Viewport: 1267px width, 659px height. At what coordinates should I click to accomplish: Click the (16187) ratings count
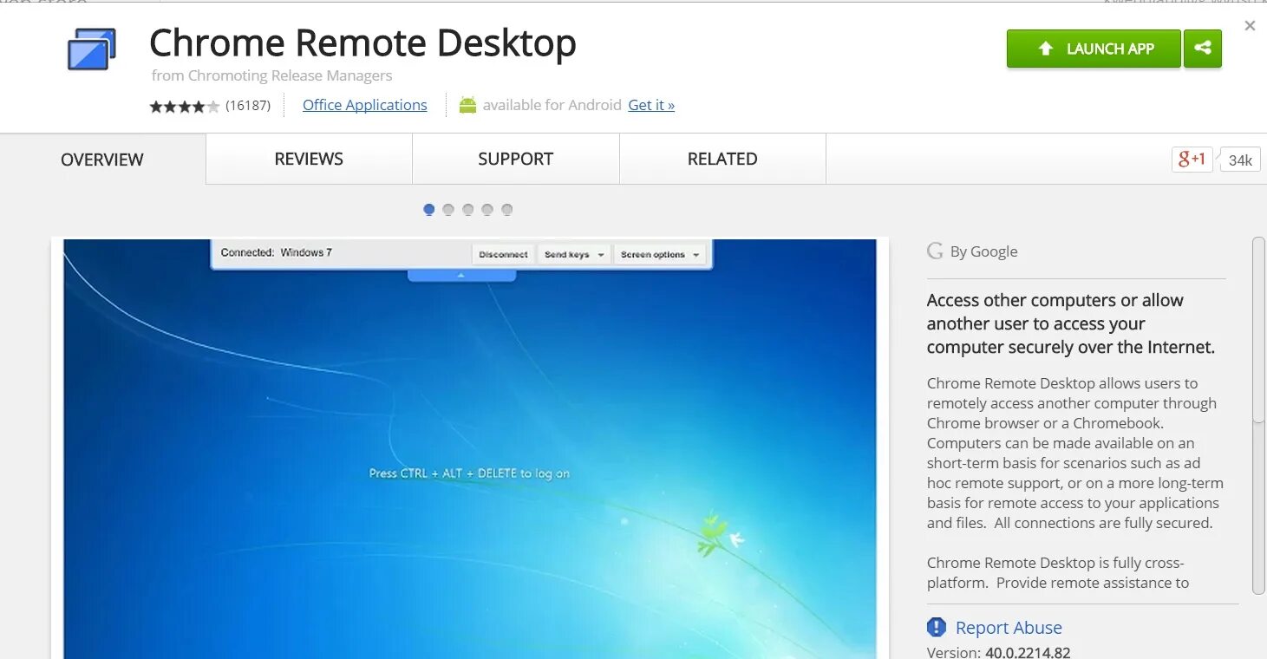click(x=248, y=105)
